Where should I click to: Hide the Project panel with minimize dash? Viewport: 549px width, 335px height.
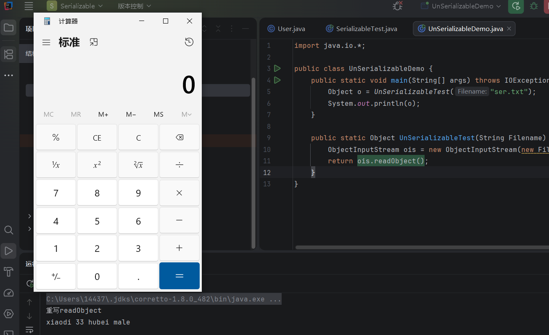click(x=245, y=29)
